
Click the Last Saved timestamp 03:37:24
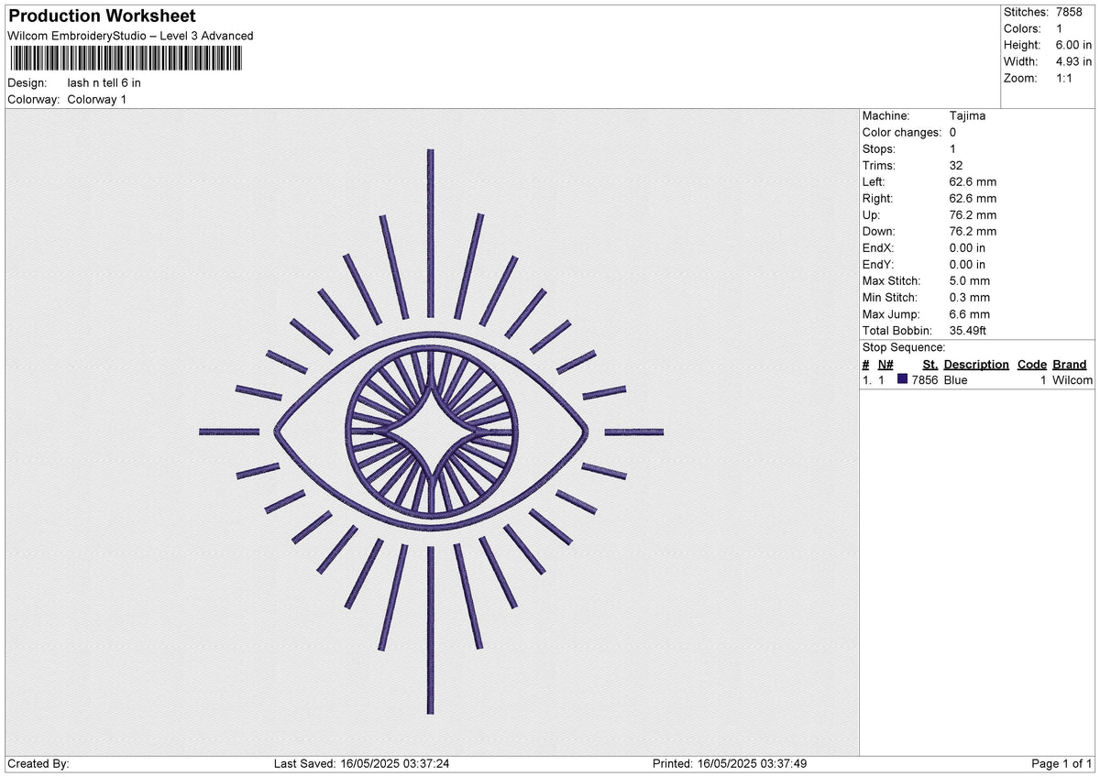[x=425, y=764]
